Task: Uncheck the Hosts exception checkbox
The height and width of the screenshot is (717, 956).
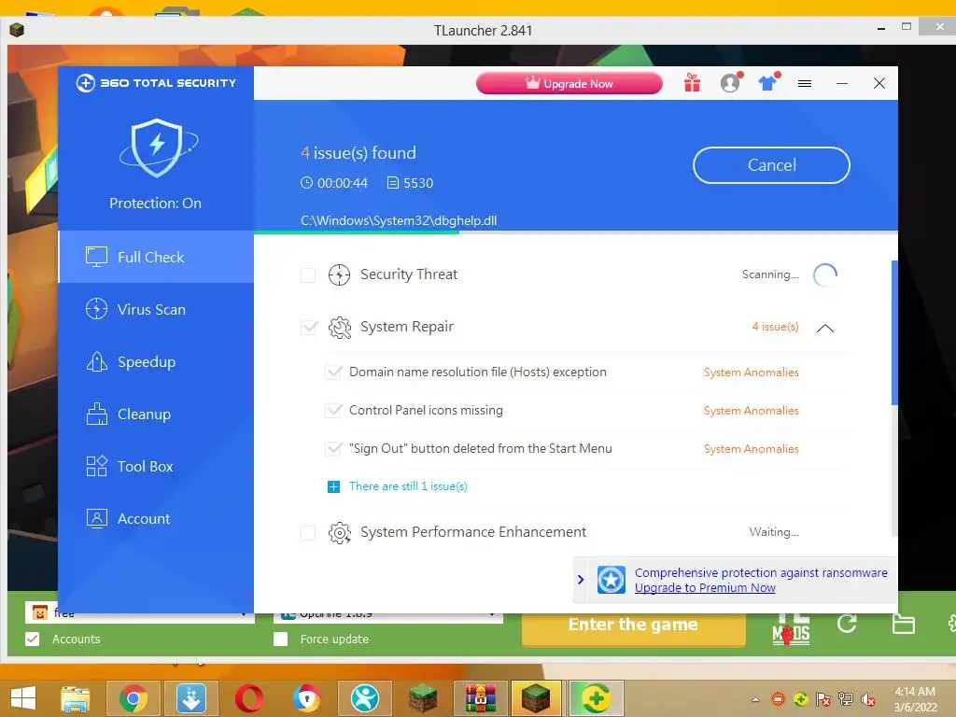Action: click(333, 372)
